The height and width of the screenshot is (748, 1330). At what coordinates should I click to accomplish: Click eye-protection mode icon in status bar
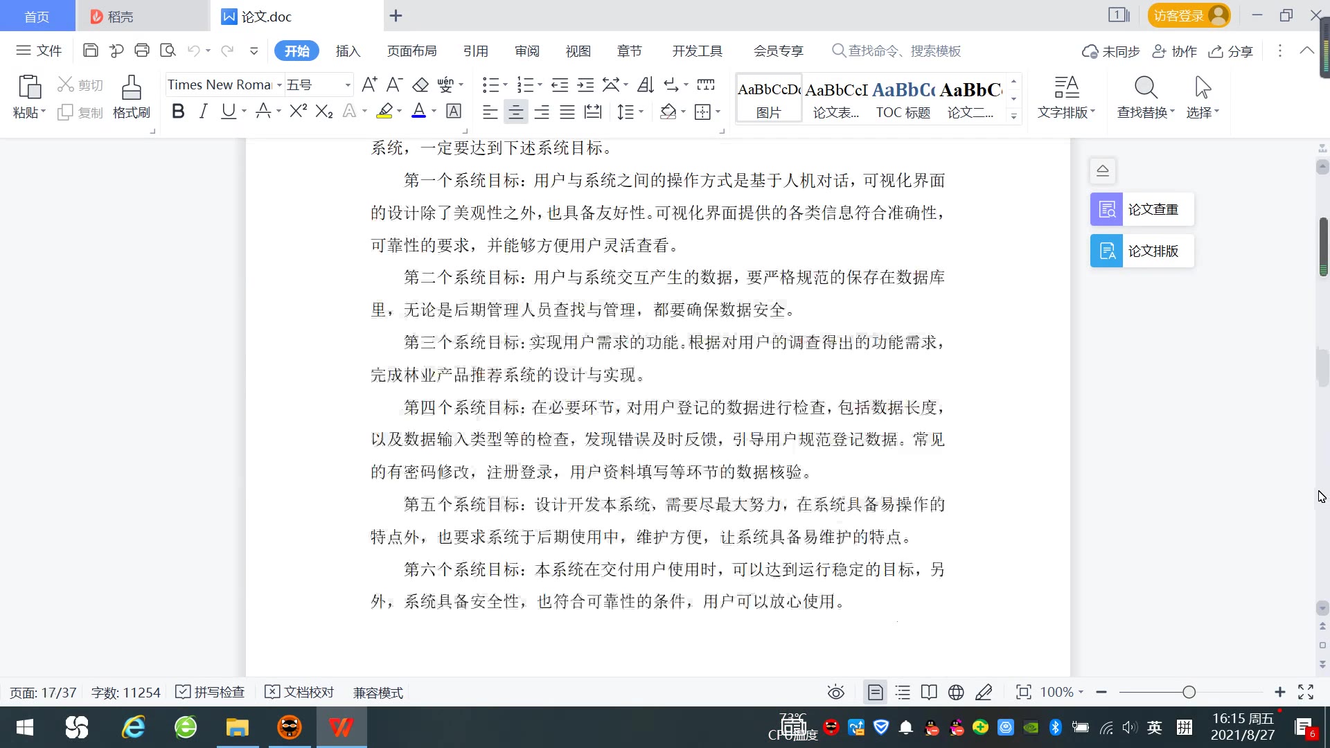point(836,692)
